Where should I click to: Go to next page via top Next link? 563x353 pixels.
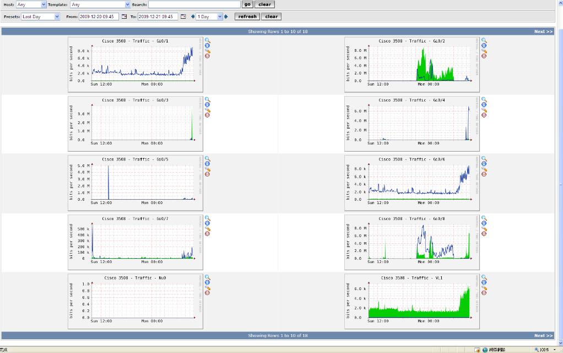pos(543,31)
